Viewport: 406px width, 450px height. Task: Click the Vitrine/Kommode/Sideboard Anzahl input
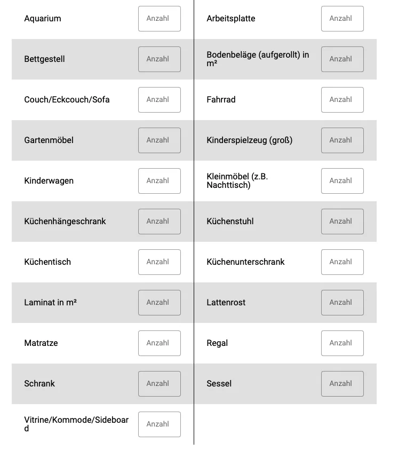[159, 424]
